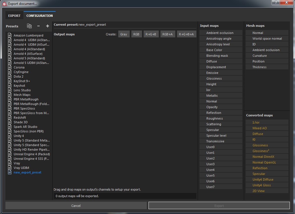This screenshot has width=295, height=214.
Task: Click Blending mask input map
Action: tap(221, 56)
